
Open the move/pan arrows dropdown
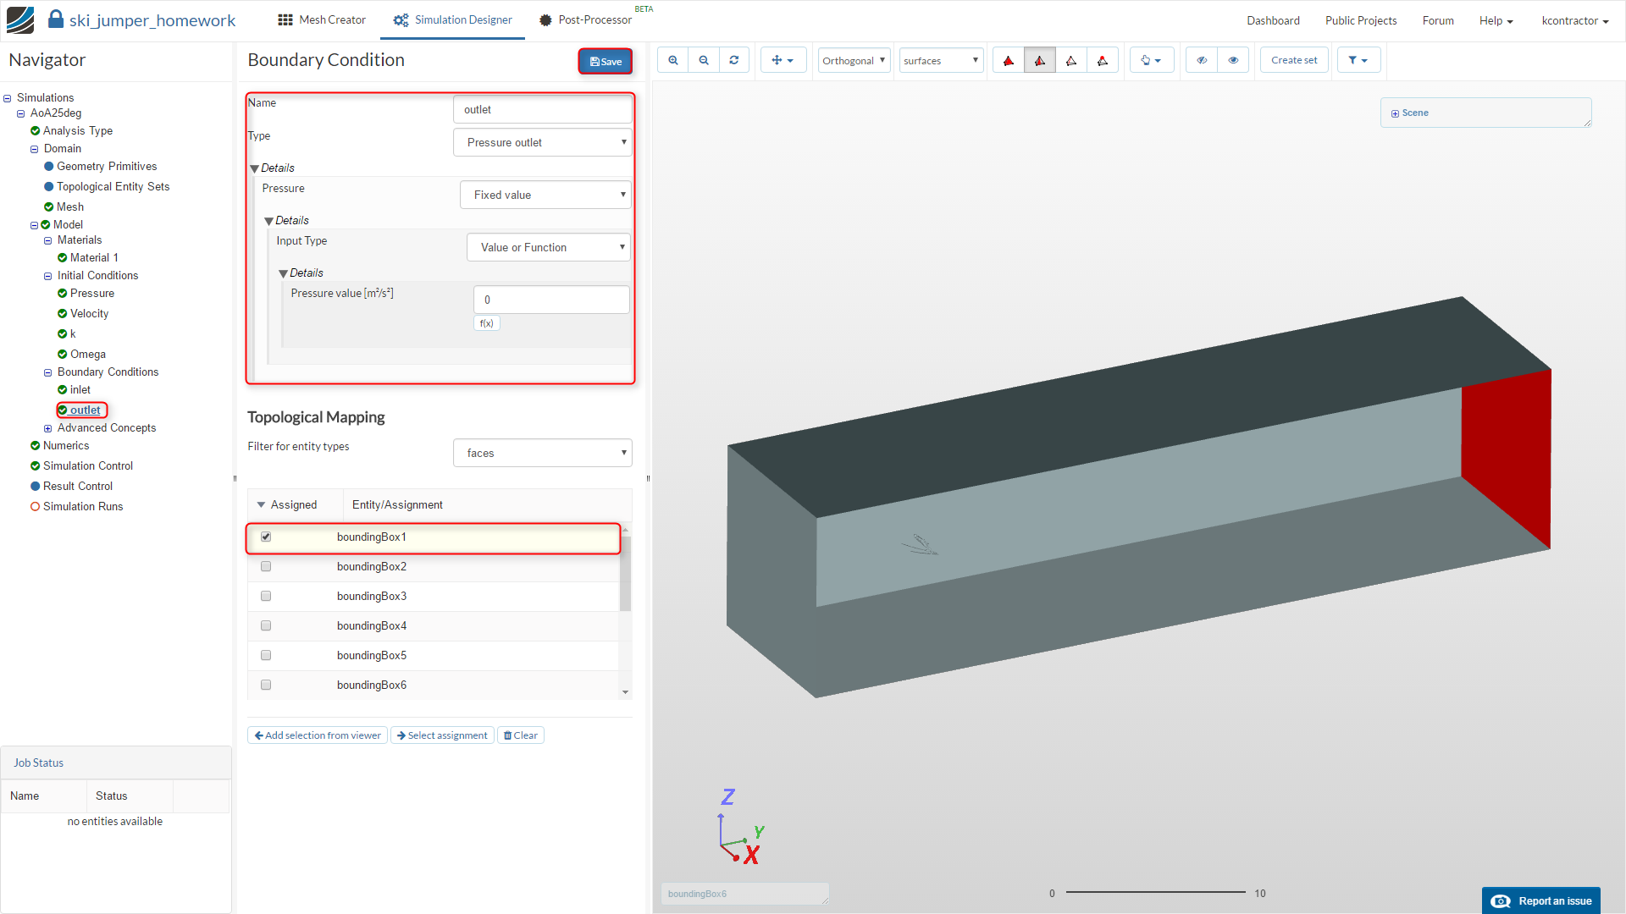pos(783,60)
